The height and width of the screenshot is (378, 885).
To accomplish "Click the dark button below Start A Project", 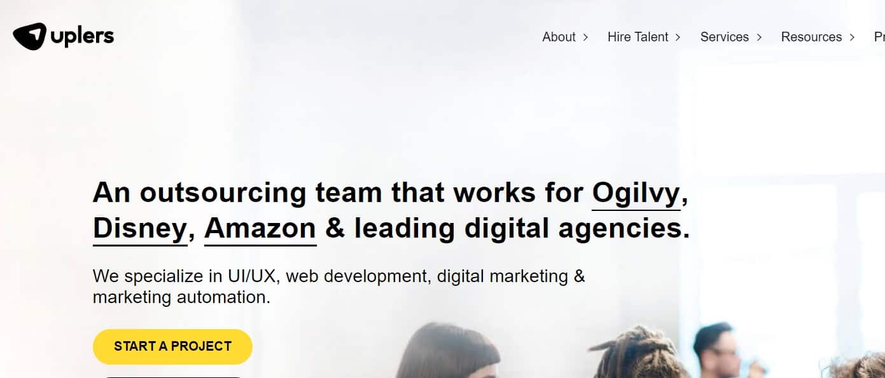I will 172,377.
